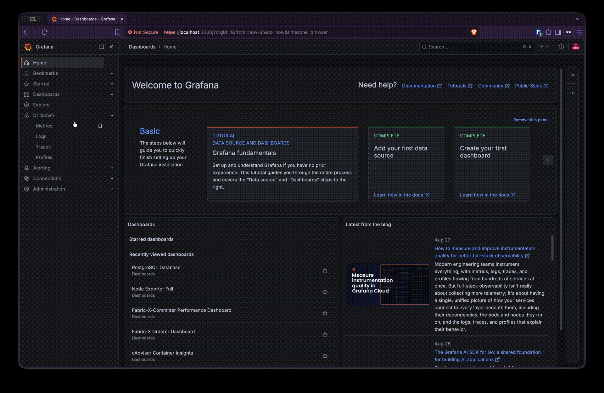Open the user profile avatar
Screen dimensions: 604x393
coord(576,47)
